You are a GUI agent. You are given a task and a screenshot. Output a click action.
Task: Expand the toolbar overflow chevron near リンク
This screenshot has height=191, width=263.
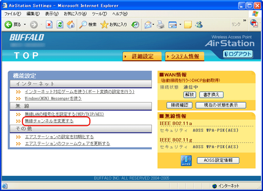[x=245, y=21]
